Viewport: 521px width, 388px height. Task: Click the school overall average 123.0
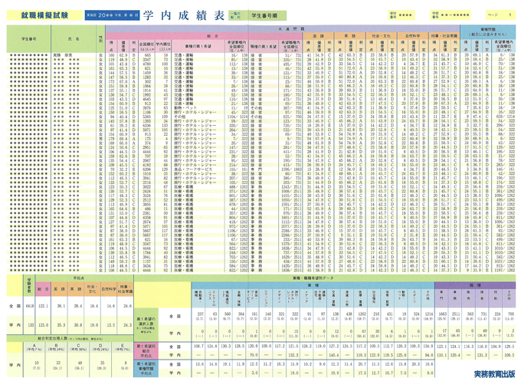tap(43, 325)
